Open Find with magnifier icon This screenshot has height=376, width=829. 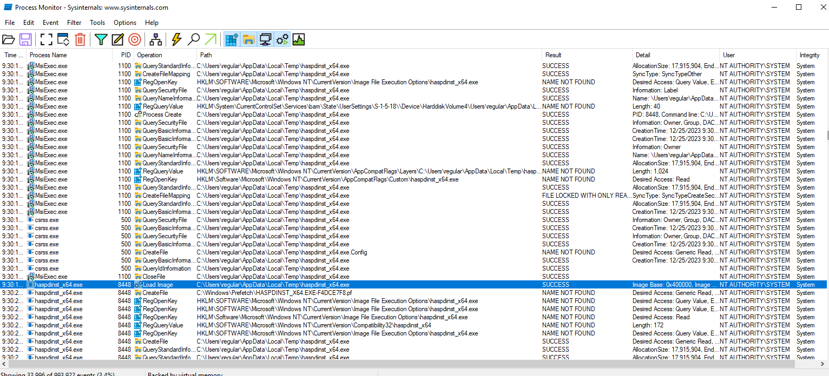pos(194,39)
